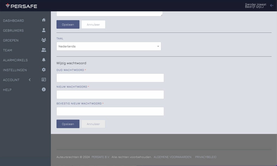Image resolution: width=277 pixels, height=166 pixels.
Task: Click Annuleer button above Taal section
Action: (93, 24)
